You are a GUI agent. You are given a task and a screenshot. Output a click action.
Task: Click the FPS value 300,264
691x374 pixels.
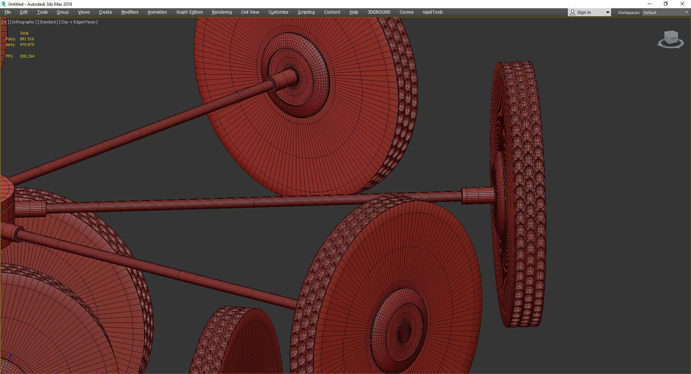[27, 56]
